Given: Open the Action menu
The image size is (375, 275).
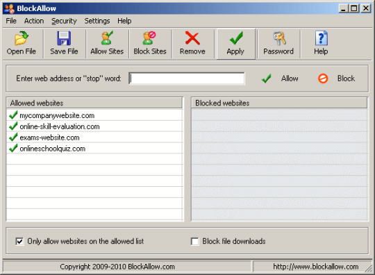Looking at the screenshot, I should 34,21.
